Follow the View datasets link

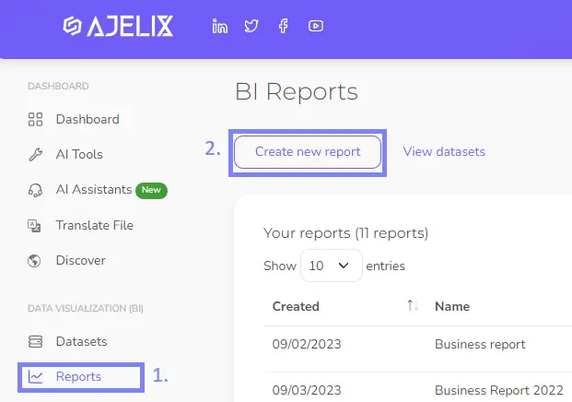(444, 151)
